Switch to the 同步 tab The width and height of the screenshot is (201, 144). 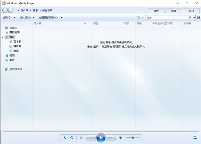(x=191, y=11)
